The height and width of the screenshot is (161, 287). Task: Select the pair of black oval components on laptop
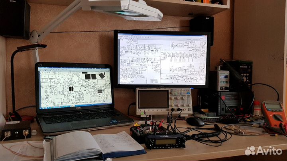click(x=71, y=89)
